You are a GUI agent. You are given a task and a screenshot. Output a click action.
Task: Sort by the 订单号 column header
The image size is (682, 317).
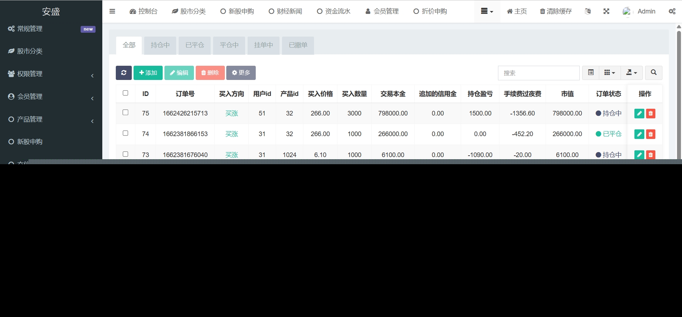185,94
